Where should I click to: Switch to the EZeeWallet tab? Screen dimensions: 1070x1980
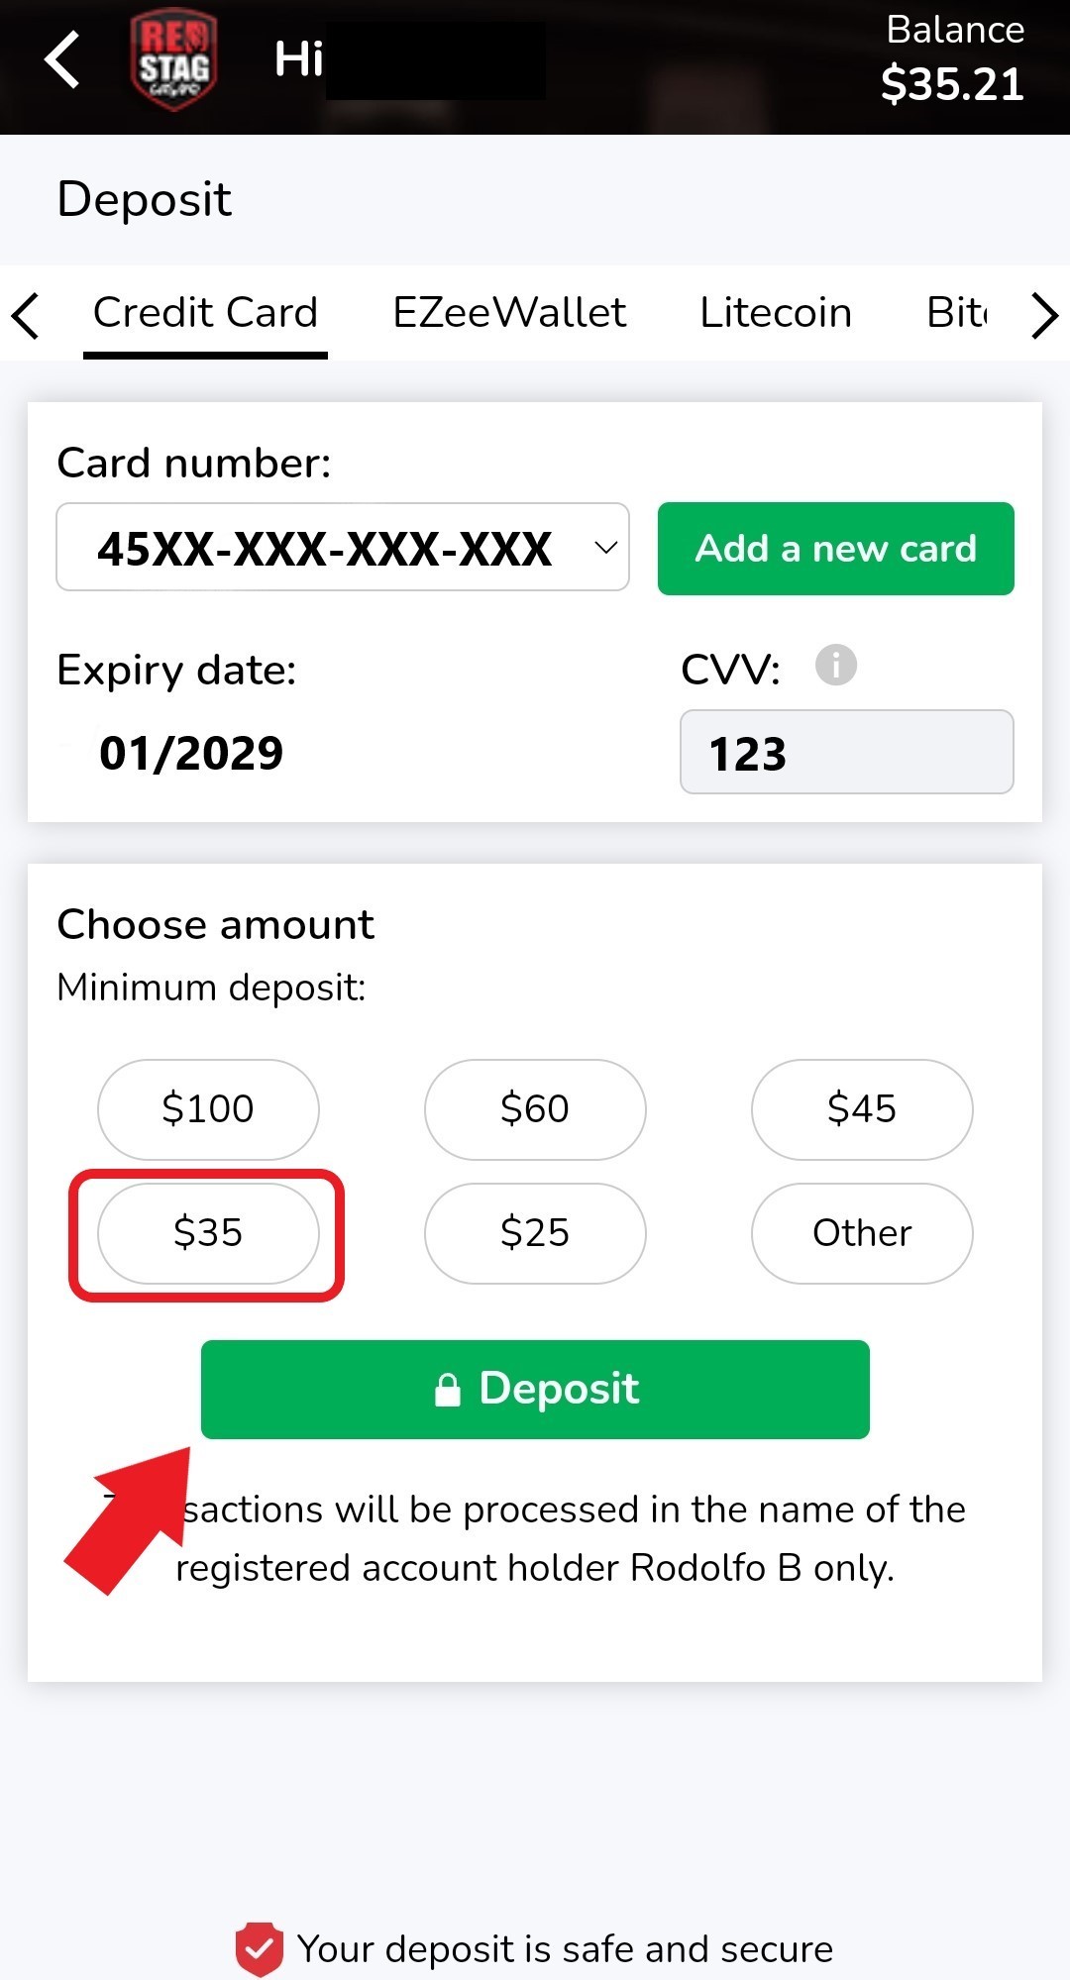[x=509, y=313]
